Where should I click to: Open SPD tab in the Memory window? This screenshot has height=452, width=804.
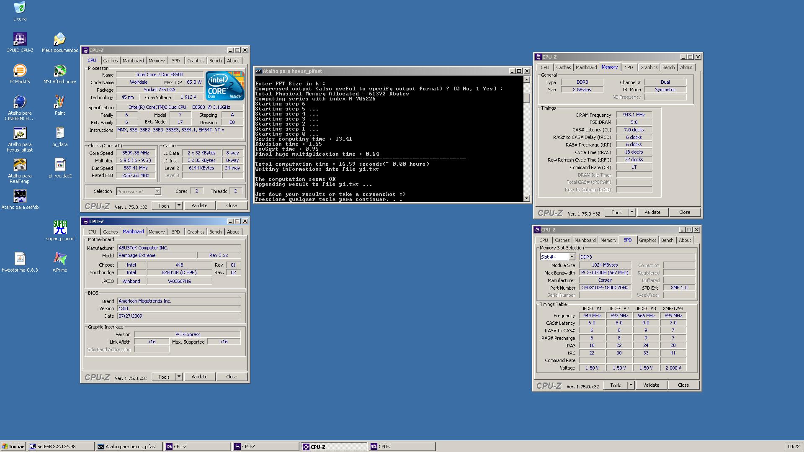[x=629, y=67]
